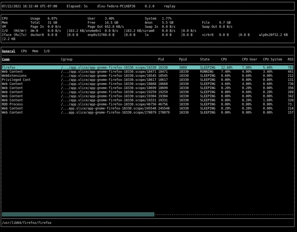Select the Web Content row with pid 245548

(x=12, y=108)
